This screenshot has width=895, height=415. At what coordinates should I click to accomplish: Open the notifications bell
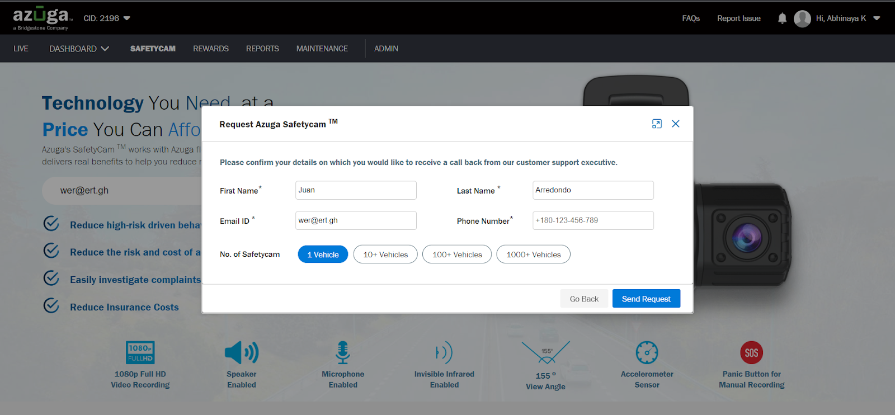coord(782,18)
